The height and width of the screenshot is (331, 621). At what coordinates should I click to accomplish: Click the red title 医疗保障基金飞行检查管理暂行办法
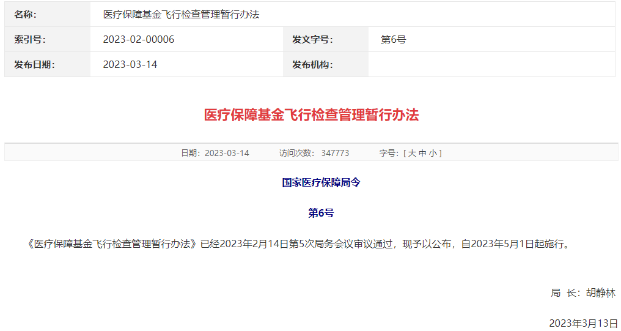click(x=311, y=115)
